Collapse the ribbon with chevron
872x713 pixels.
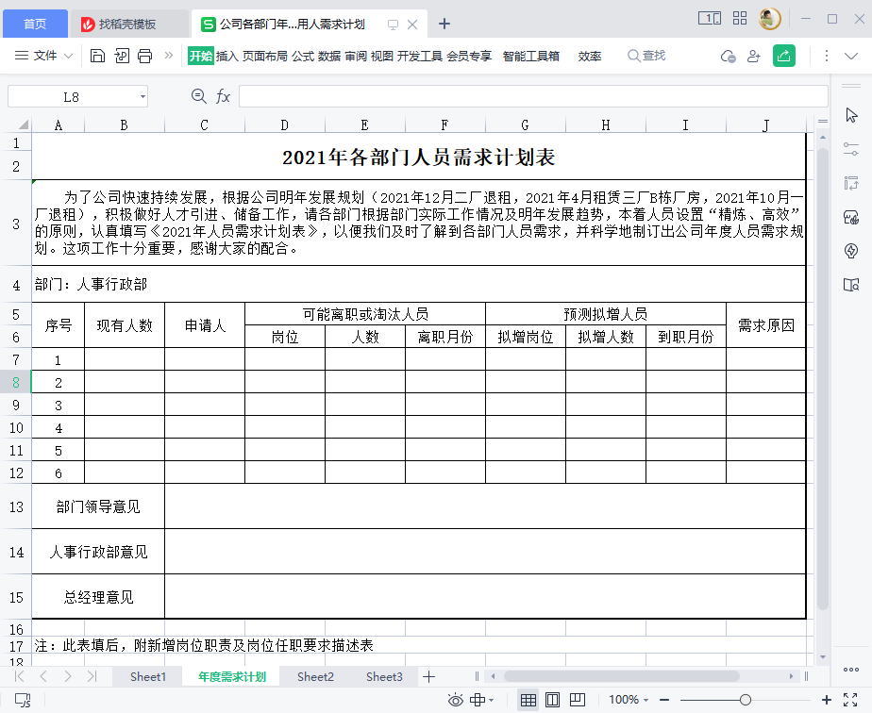[851, 56]
